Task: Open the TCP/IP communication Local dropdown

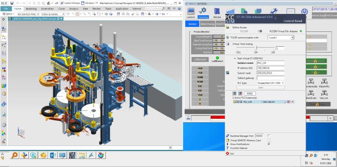Action: (281, 37)
